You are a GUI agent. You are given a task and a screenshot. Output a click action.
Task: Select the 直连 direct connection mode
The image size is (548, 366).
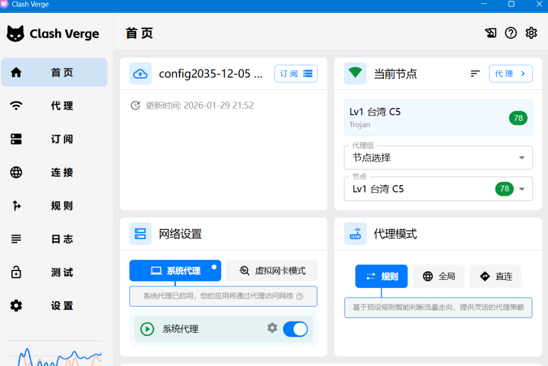[x=496, y=276]
